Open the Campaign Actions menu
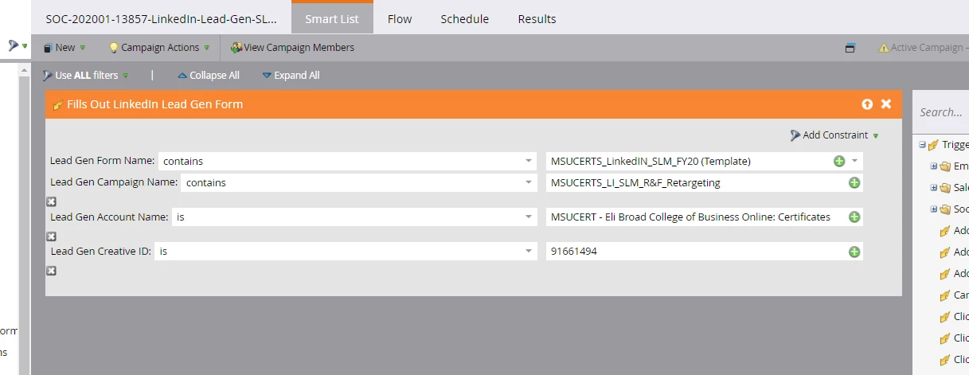The width and height of the screenshot is (969, 375). click(159, 48)
